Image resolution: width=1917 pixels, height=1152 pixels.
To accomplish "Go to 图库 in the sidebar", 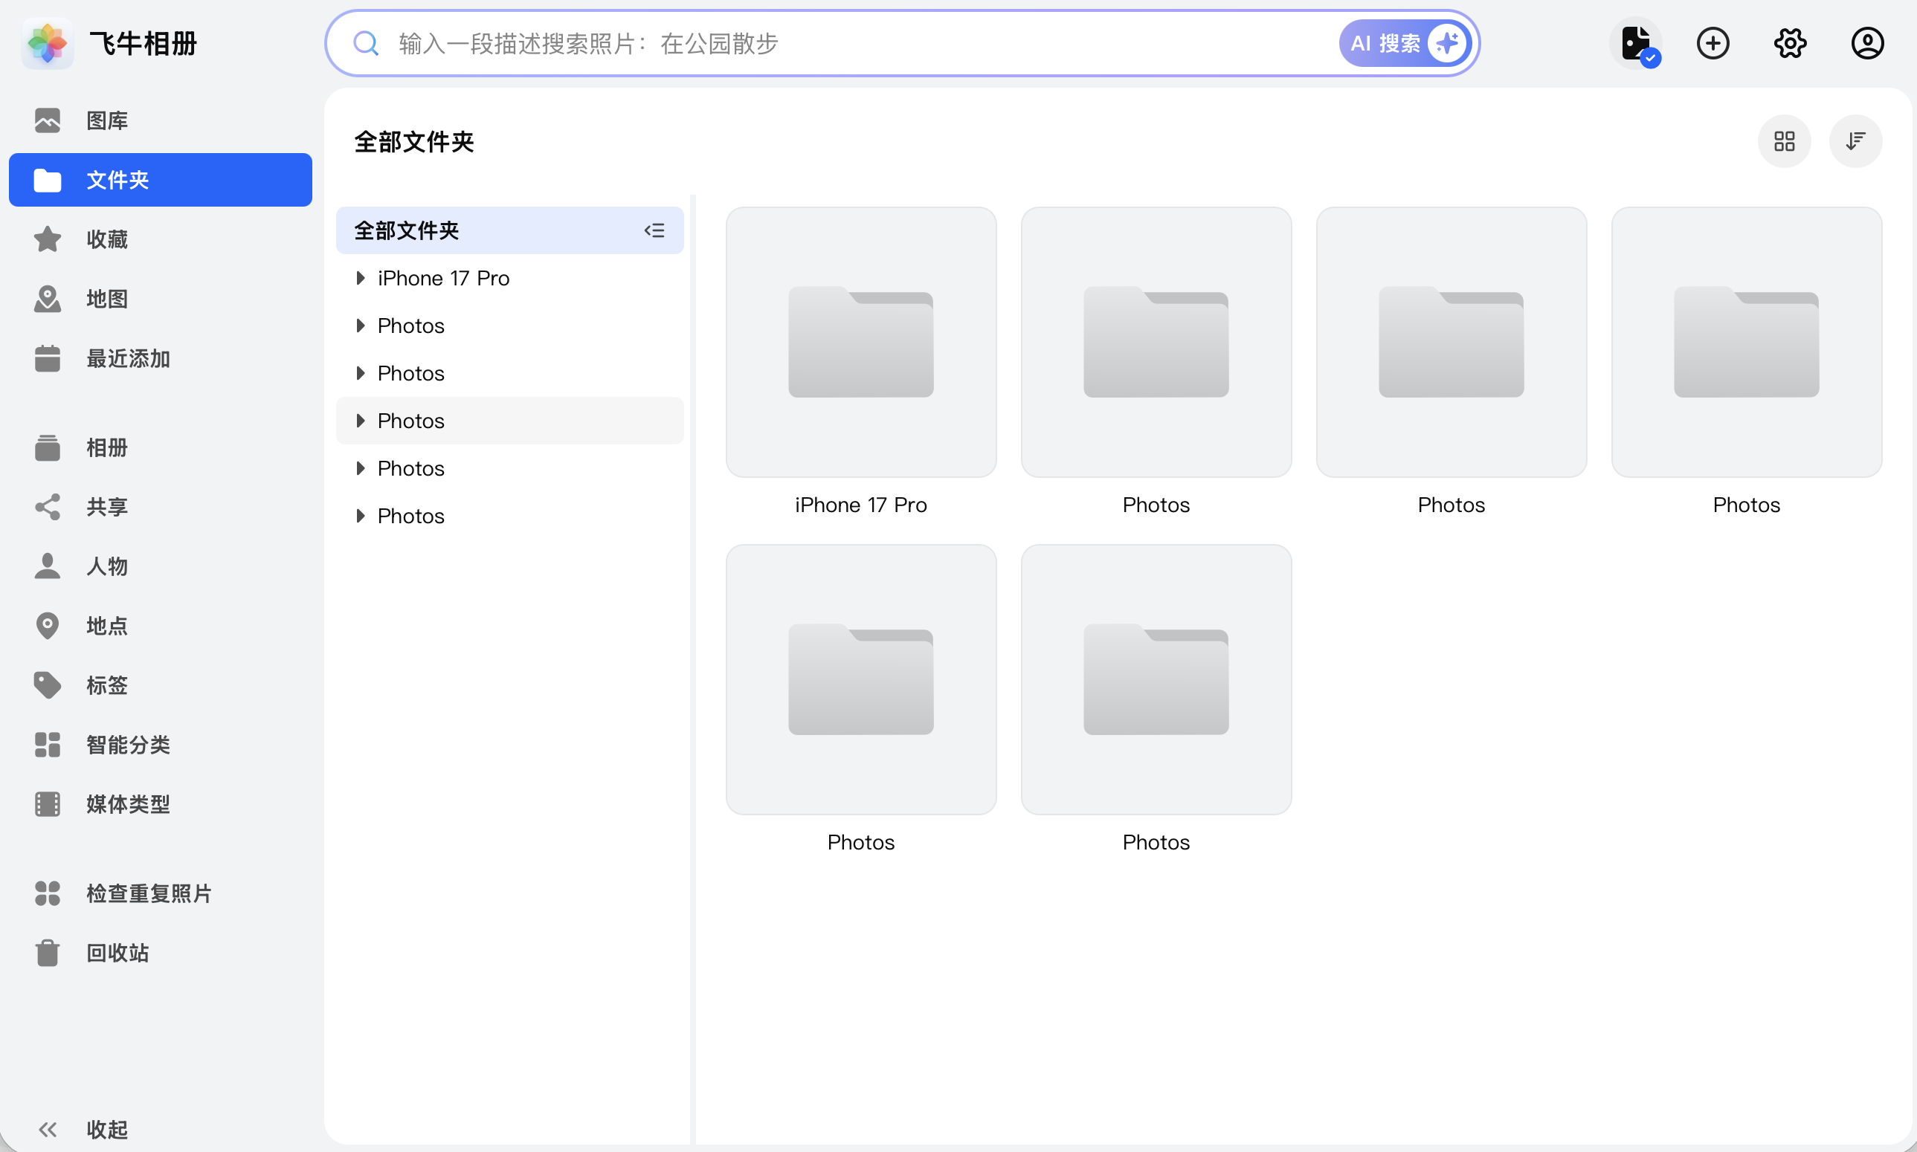I will 107,121.
